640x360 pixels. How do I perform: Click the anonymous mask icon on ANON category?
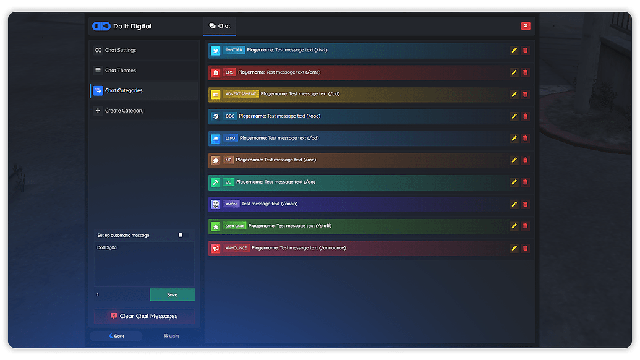[x=215, y=204]
